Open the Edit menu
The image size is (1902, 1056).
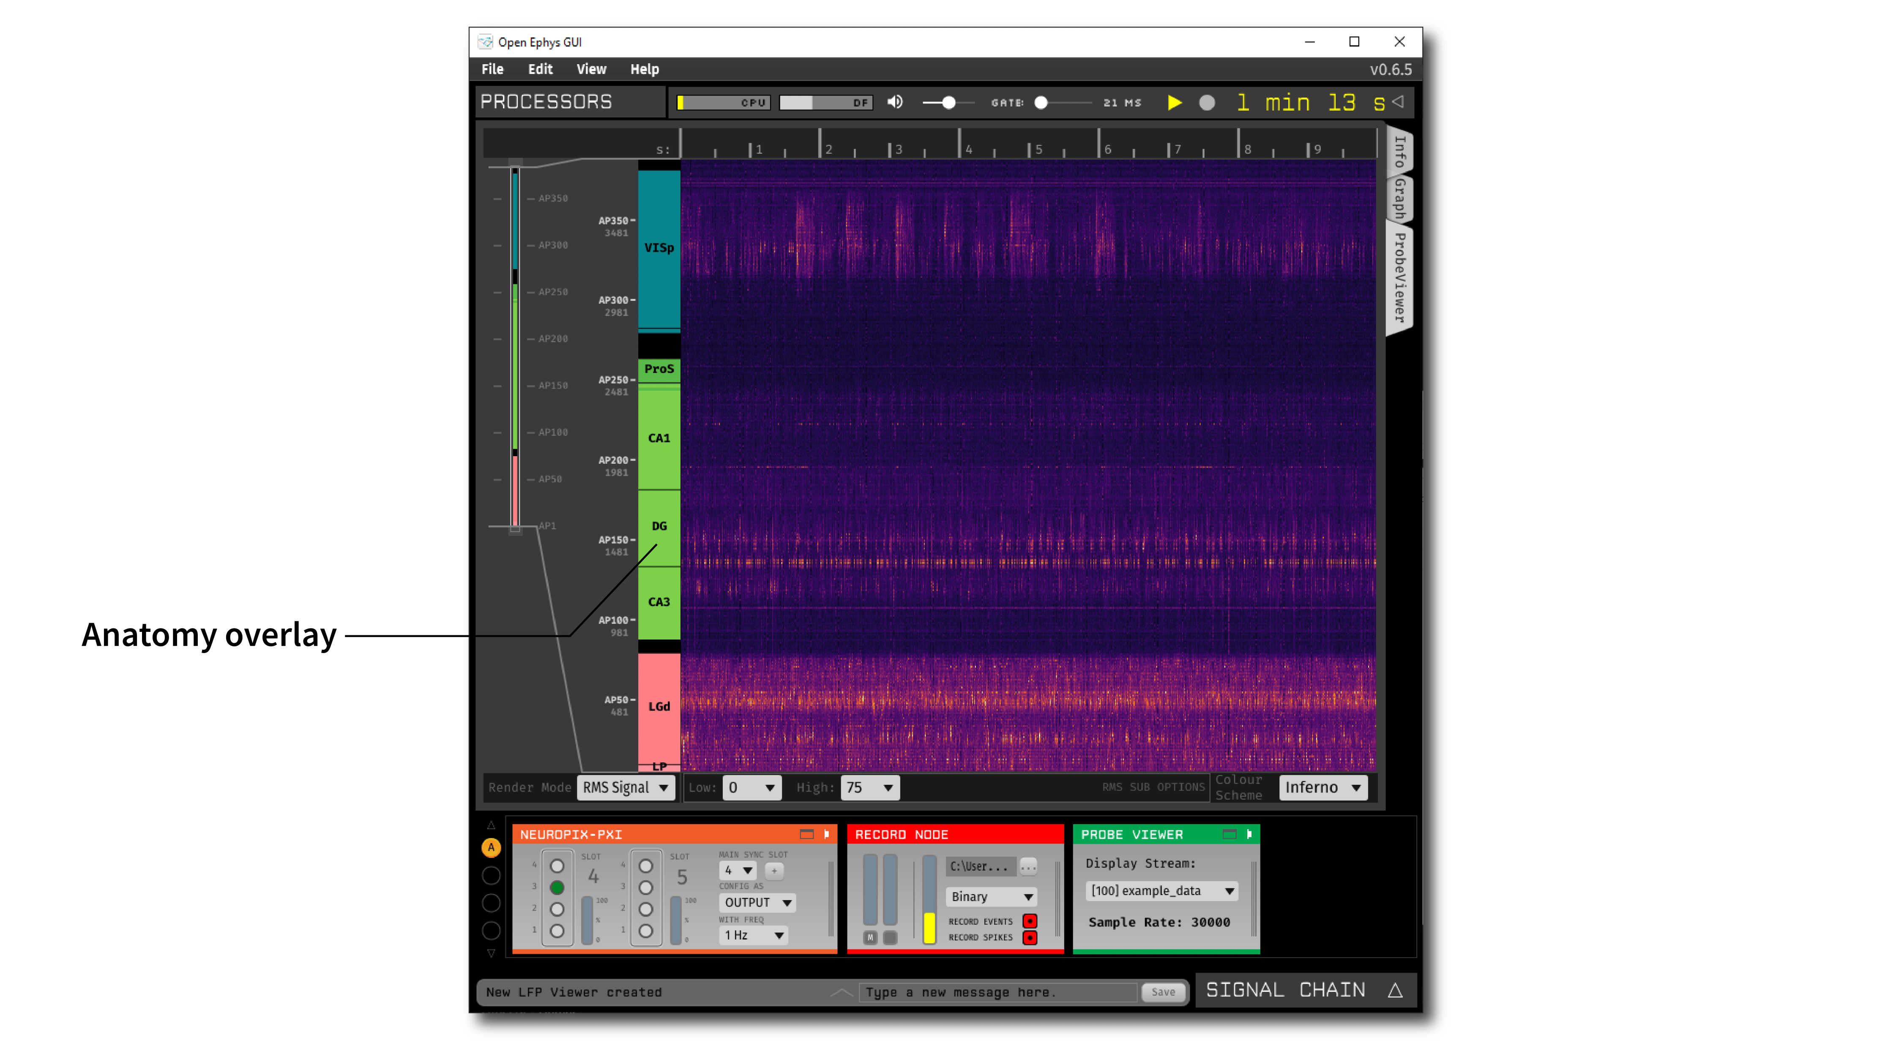click(540, 69)
